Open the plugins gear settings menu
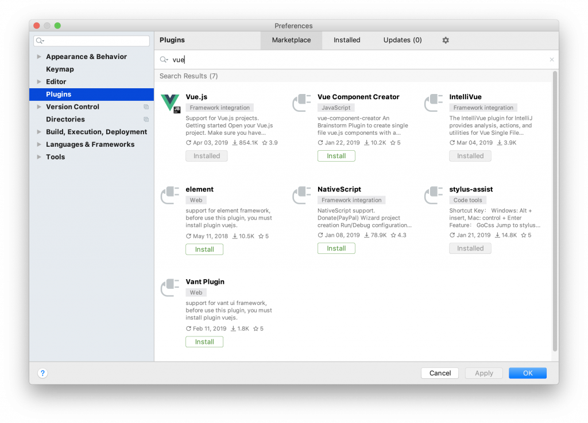 [446, 40]
